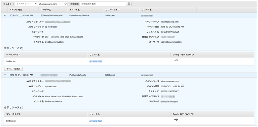The height and width of the screenshot is (127, 258).
Task: Collapse the PutBucketWebsite event row
Action: tap(5, 75)
